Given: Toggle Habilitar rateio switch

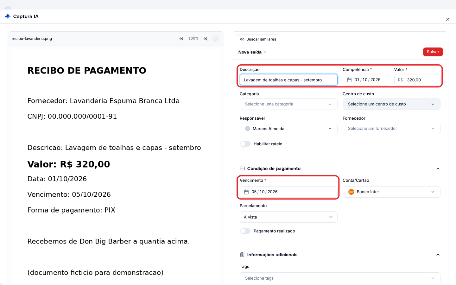Looking at the screenshot, I should pos(245,144).
